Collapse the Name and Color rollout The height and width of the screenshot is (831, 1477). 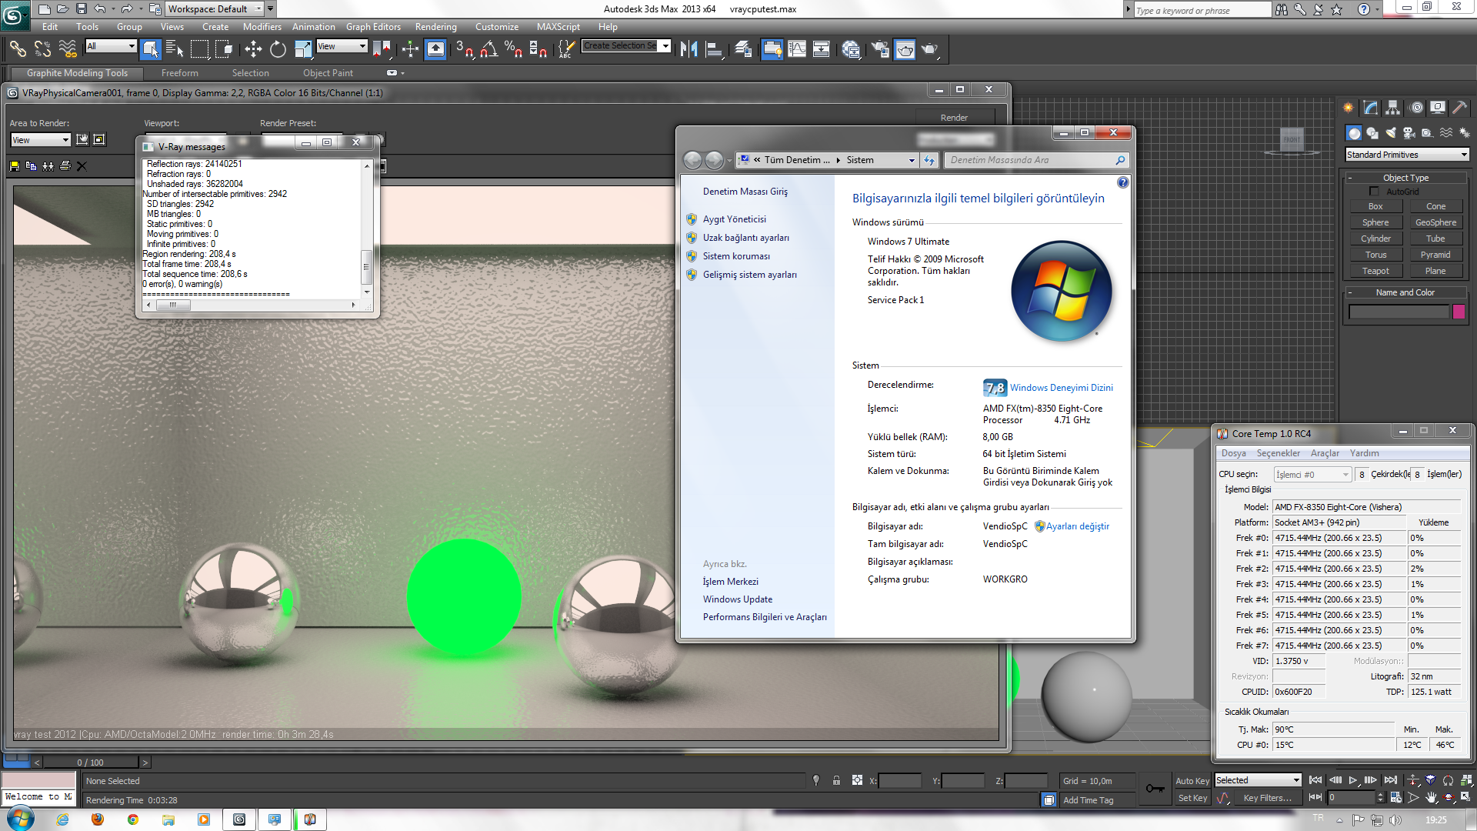(x=1405, y=292)
